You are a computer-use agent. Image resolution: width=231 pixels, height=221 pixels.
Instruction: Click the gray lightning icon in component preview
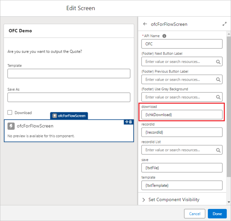coord(11,126)
